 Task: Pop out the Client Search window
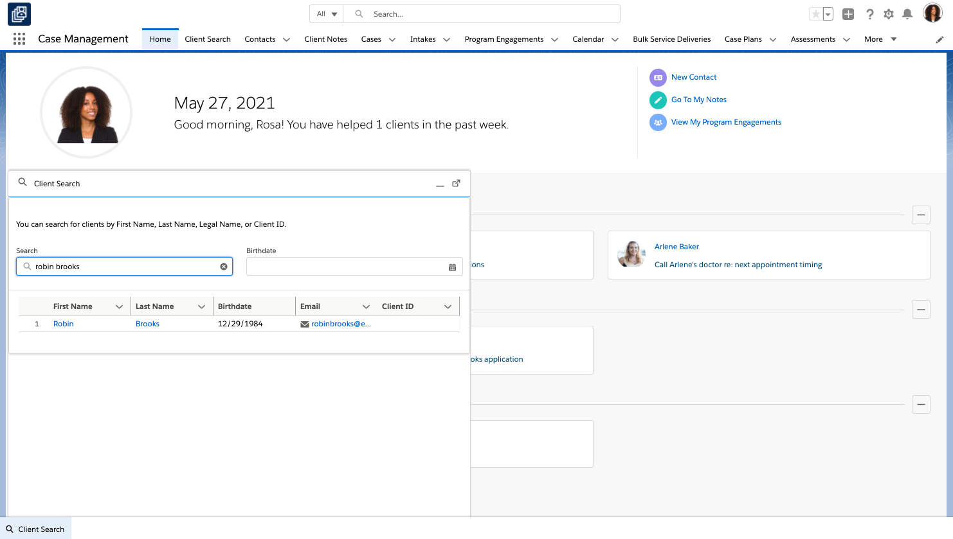[456, 184]
